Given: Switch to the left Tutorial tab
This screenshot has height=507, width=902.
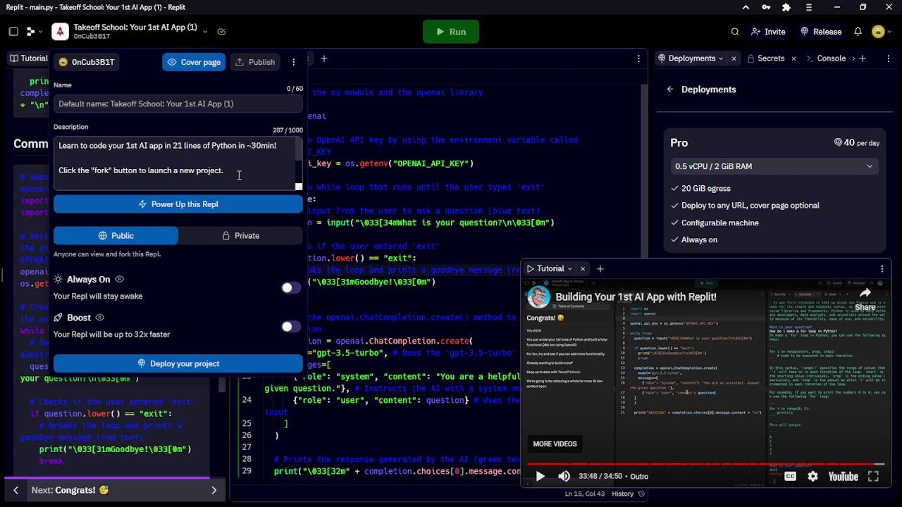Looking at the screenshot, I should pyautogui.click(x=28, y=58).
